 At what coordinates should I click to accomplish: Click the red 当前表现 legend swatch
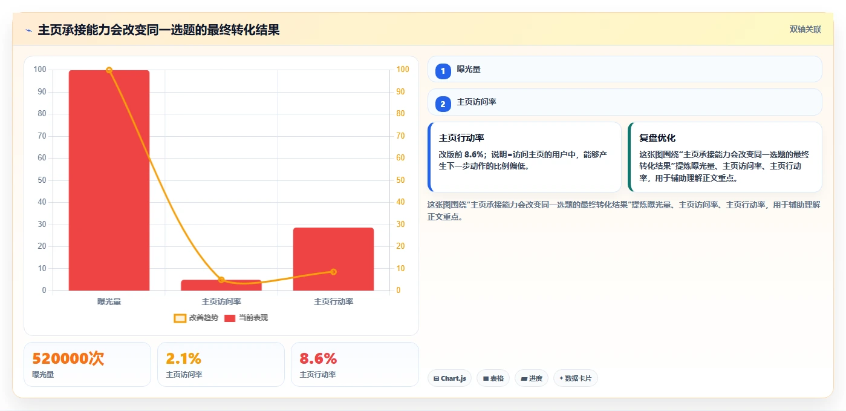(230, 318)
